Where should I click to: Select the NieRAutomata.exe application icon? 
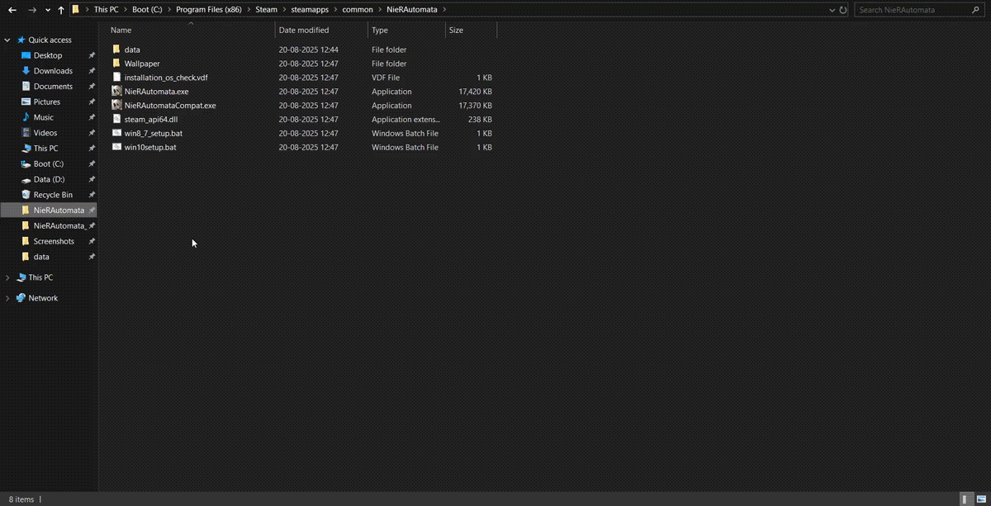click(116, 92)
